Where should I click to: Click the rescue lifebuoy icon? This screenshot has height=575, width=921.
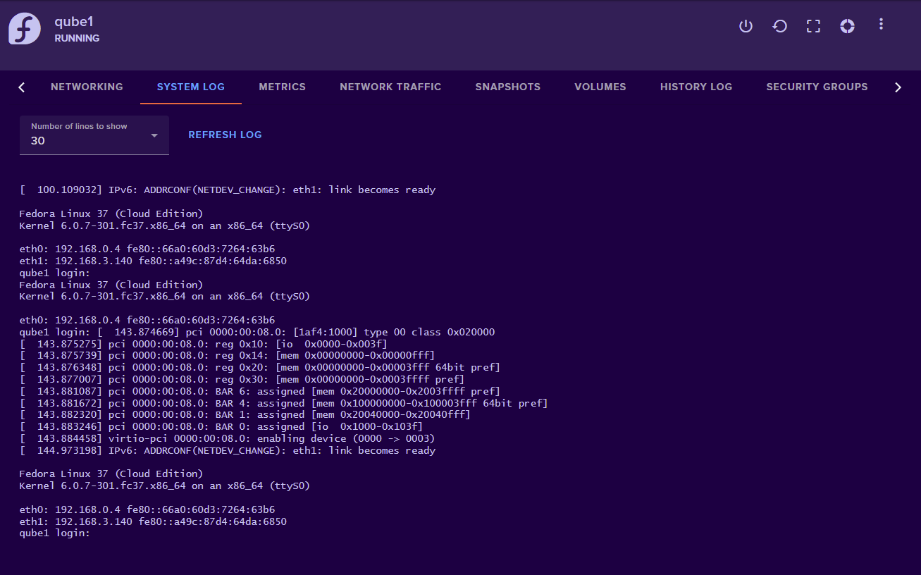847,26
